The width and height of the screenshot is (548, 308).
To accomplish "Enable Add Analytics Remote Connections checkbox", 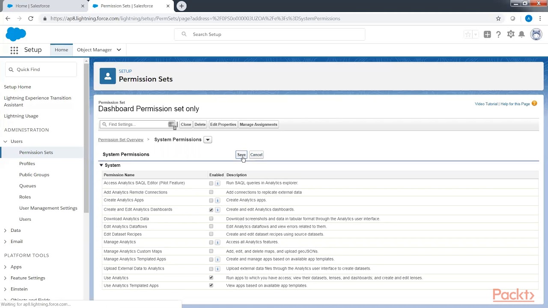I will [211, 192].
